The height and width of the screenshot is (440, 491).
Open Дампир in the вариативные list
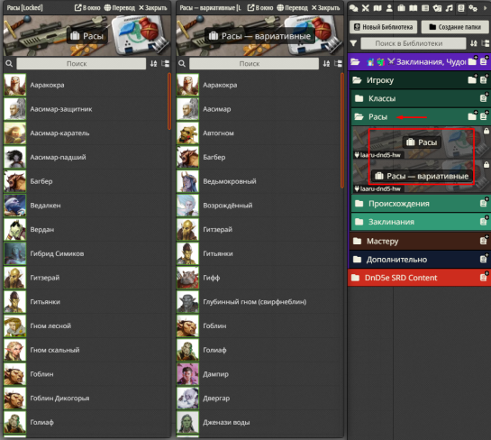pos(258,374)
